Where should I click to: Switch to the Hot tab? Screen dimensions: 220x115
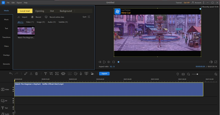click(x=52, y=11)
